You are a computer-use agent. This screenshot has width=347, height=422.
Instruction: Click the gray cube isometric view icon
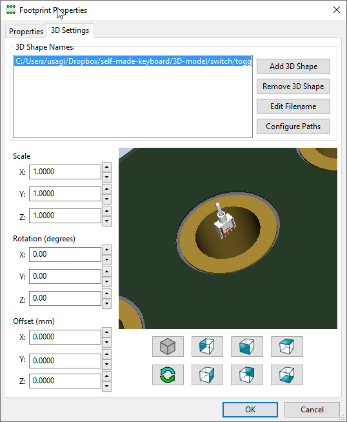(168, 347)
